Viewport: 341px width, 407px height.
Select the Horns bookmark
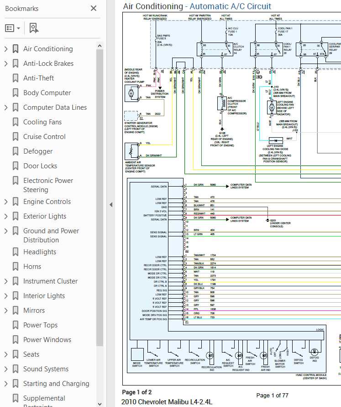click(x=32, y=267)
